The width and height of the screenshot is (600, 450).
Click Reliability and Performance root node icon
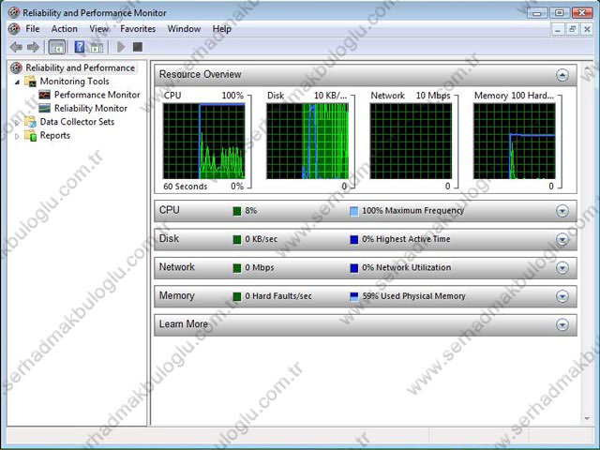click(16, 67)
